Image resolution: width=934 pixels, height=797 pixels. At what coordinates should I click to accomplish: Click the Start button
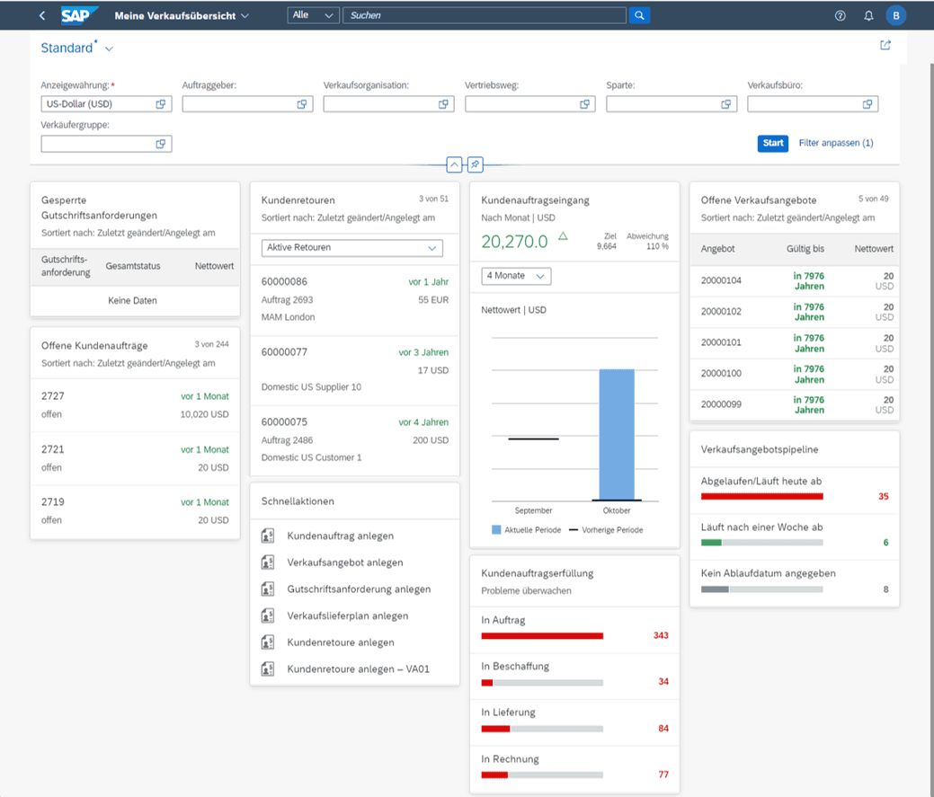pyautogui.click(x=772, y=143)
